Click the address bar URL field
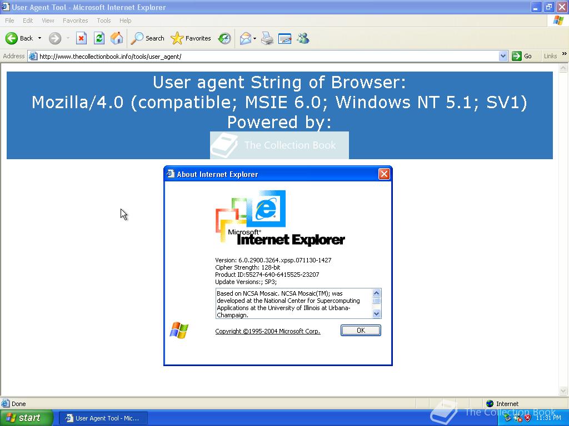 point(268,57)
